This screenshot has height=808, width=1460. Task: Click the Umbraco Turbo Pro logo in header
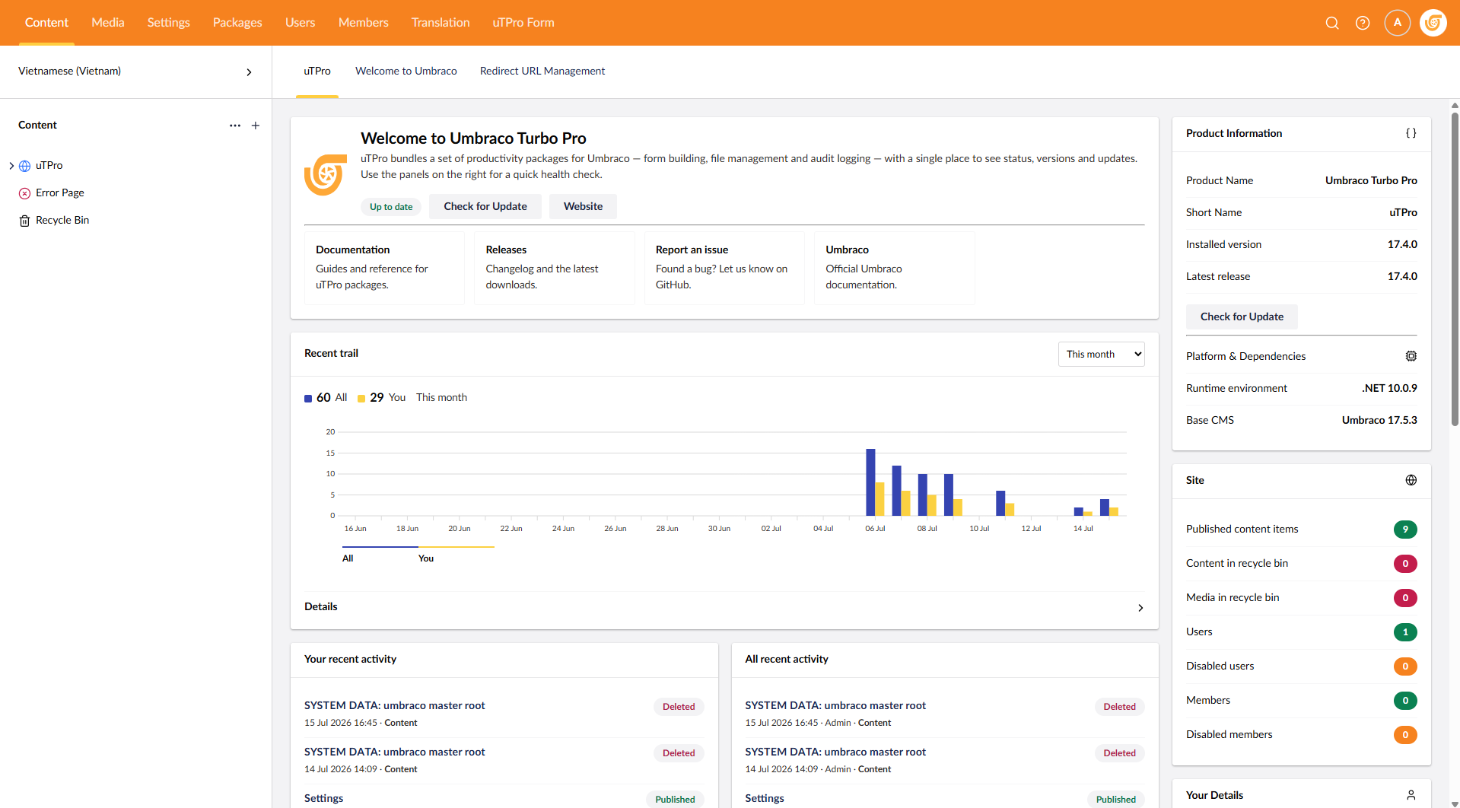pos(1433,23)
